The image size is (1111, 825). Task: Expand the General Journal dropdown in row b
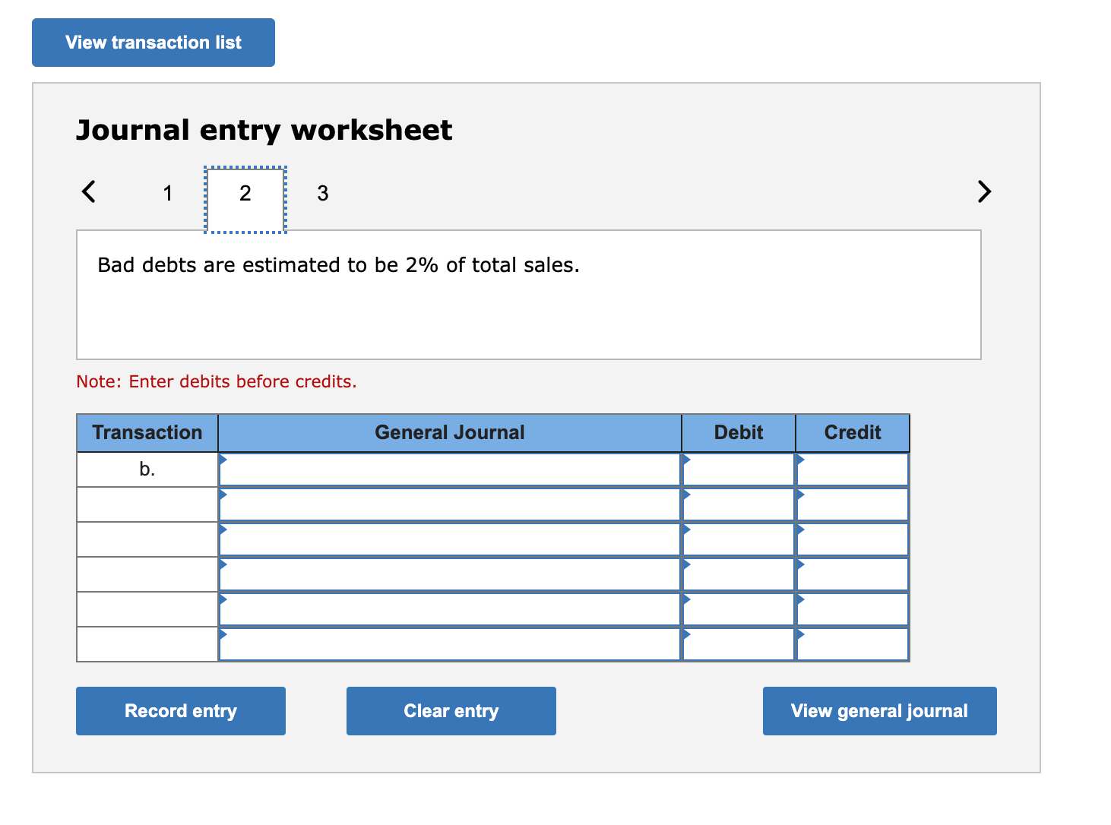pos(223,460)
